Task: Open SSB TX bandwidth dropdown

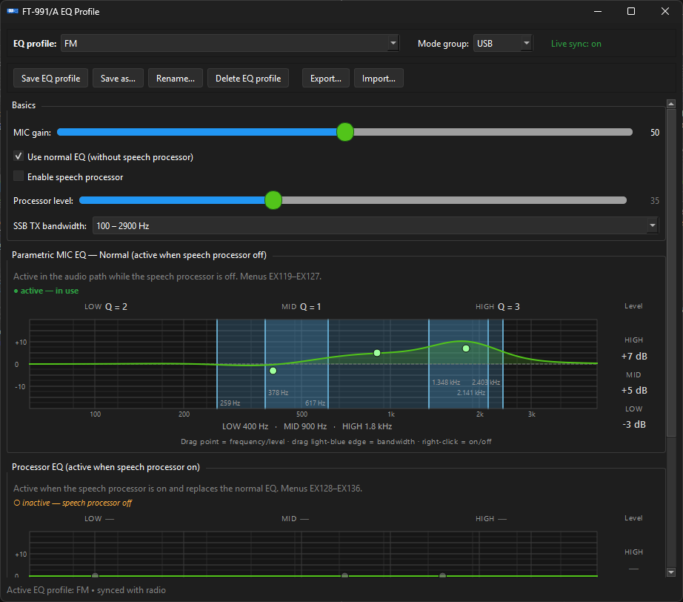Action: tap(375, 226)
